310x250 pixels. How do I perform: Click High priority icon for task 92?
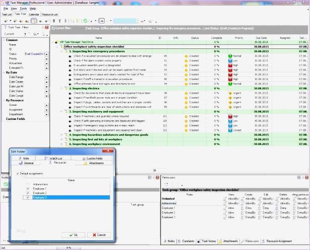230,65
